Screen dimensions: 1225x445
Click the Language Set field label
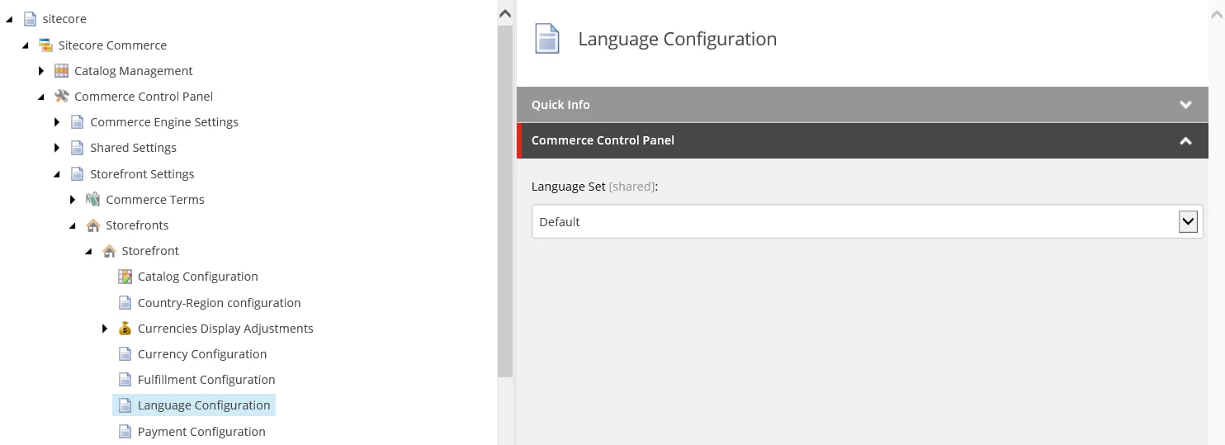click(594, 187)
